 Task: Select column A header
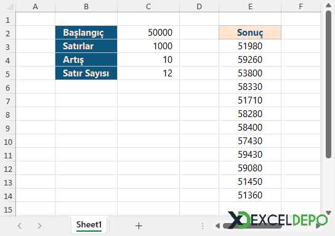click(x=36, y=7)
